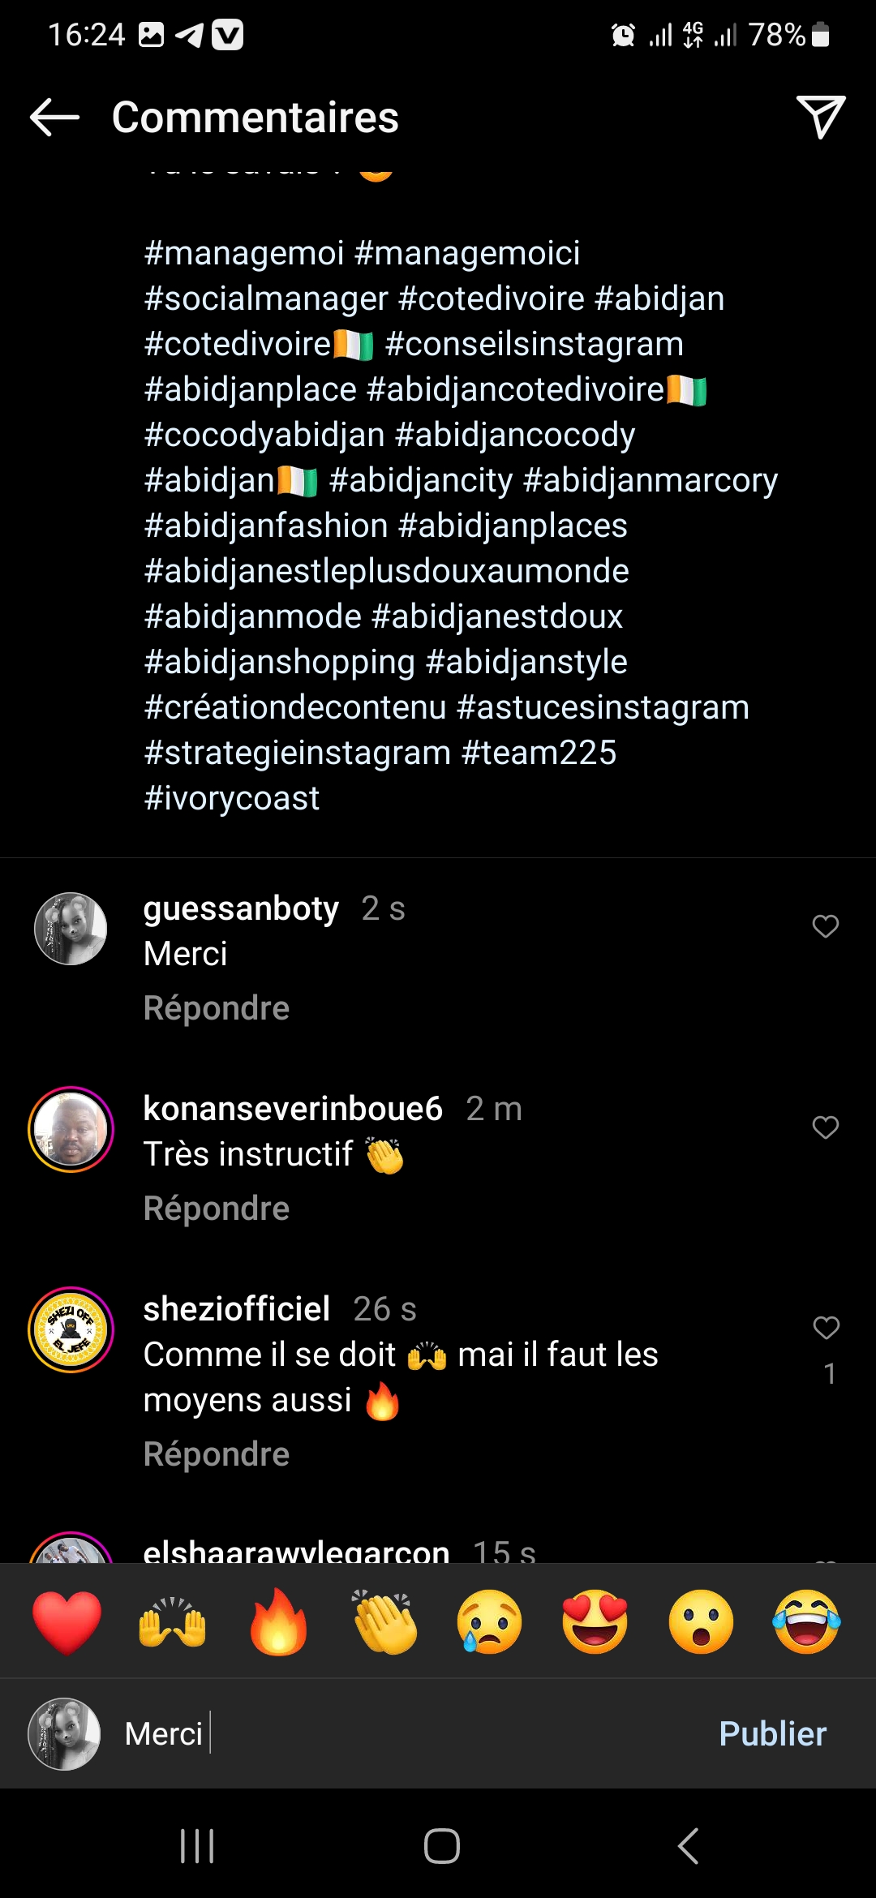The image size is (876, 1898).
Task: Reply to guessanboty's comment
Action: [217, 1008]
